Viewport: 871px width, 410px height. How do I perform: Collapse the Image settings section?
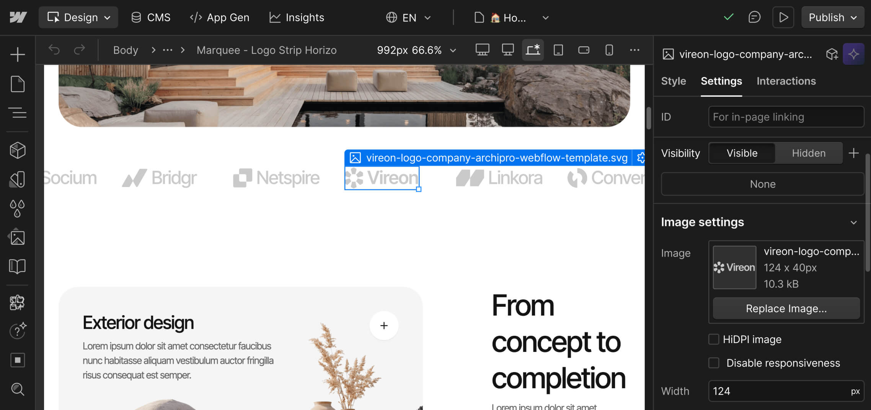pos(853,222)
